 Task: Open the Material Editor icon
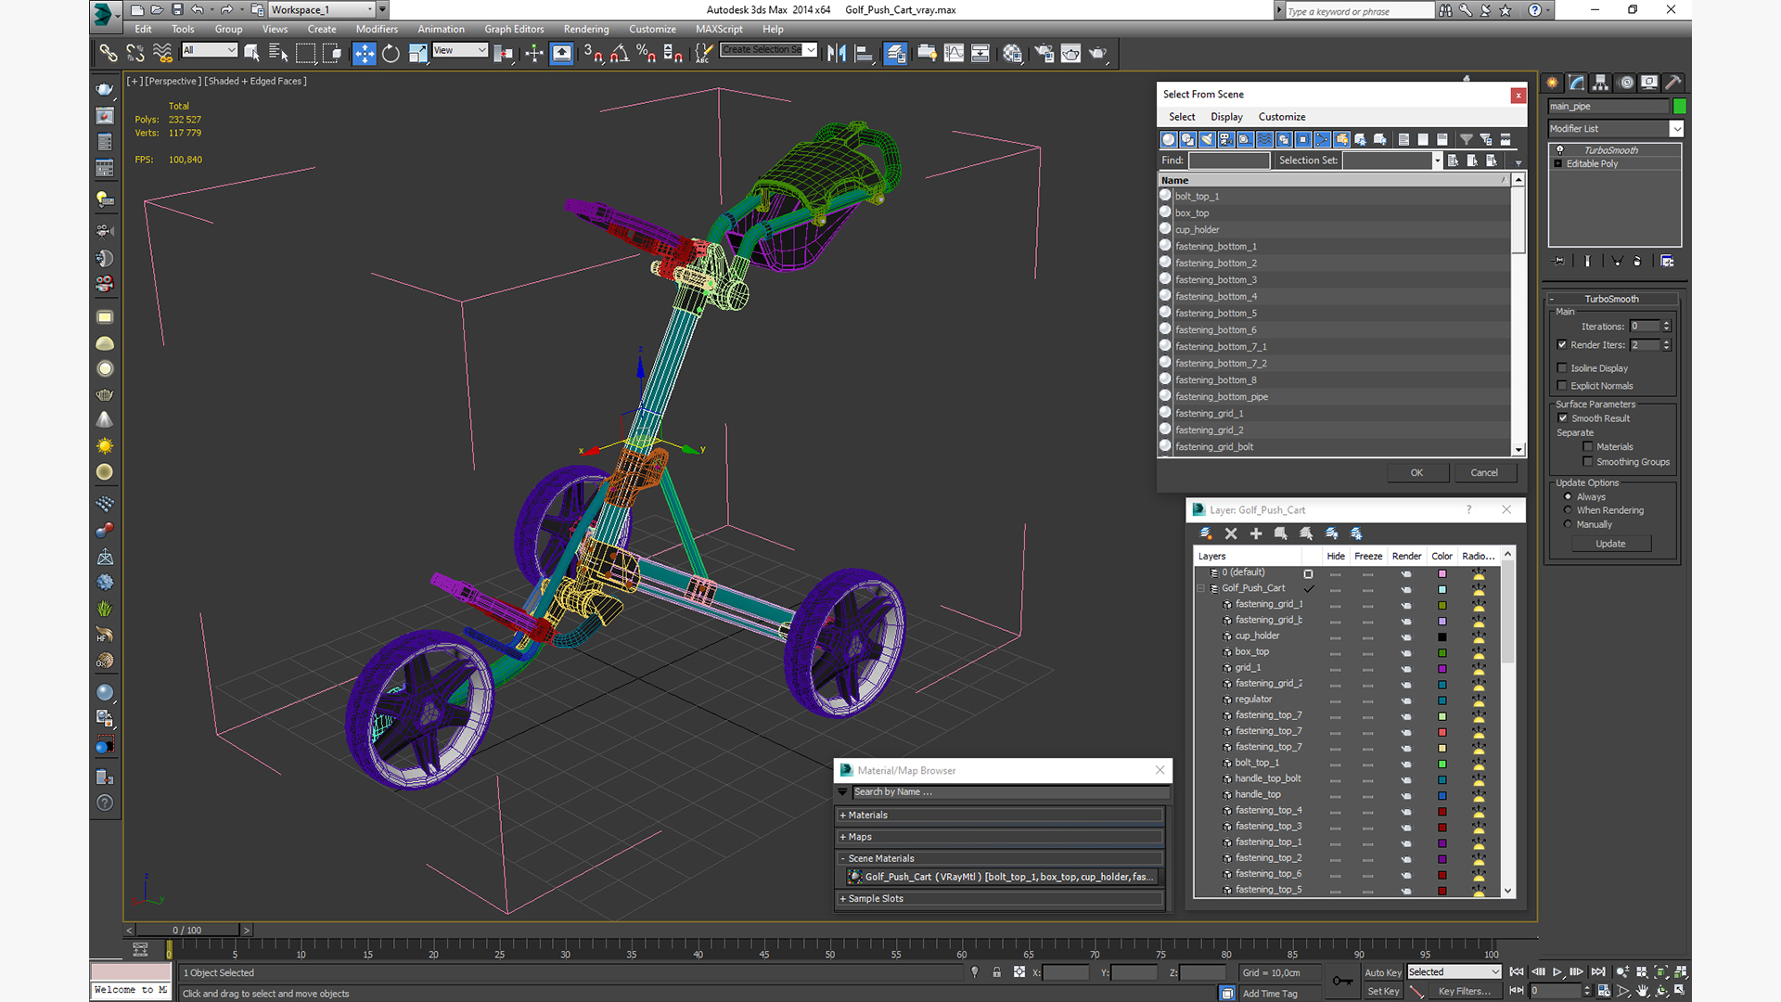tap(1012, 53)
